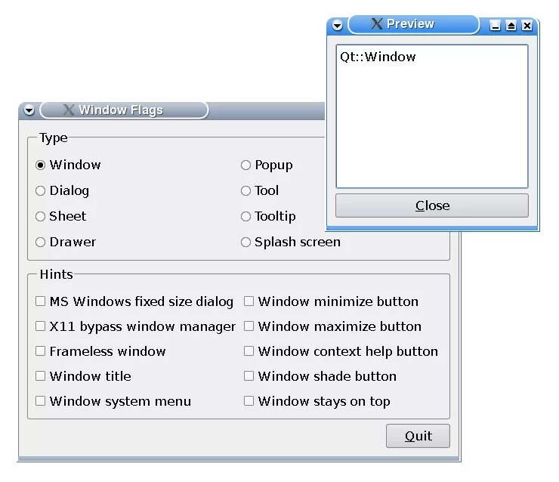Viewport: 559px width, 482px height.
Task: Select the Sheet type radio button
Action: tap(40, 216)
